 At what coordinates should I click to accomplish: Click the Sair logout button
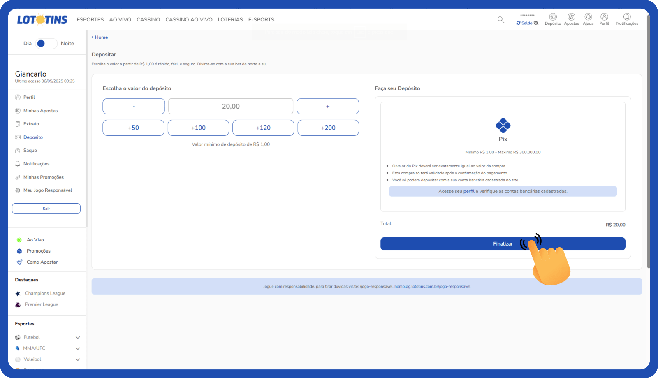point(46,209)
